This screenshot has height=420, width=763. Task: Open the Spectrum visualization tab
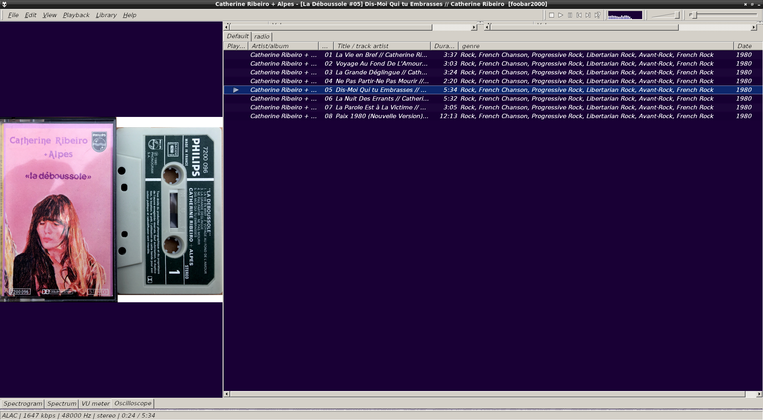click(62, 404)
